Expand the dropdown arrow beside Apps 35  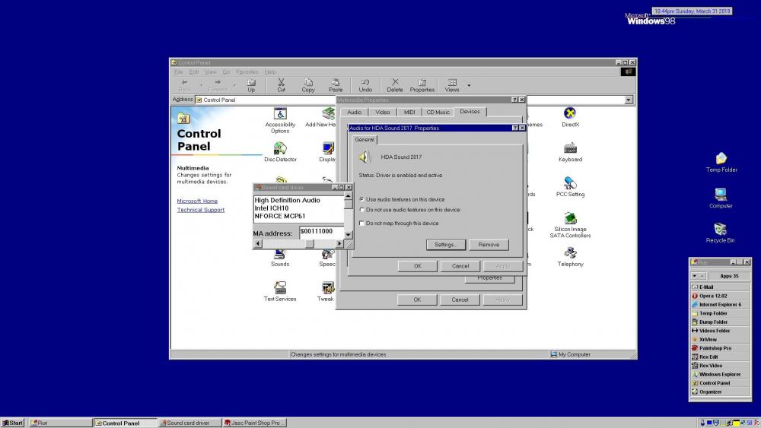[x=694, y=276]
